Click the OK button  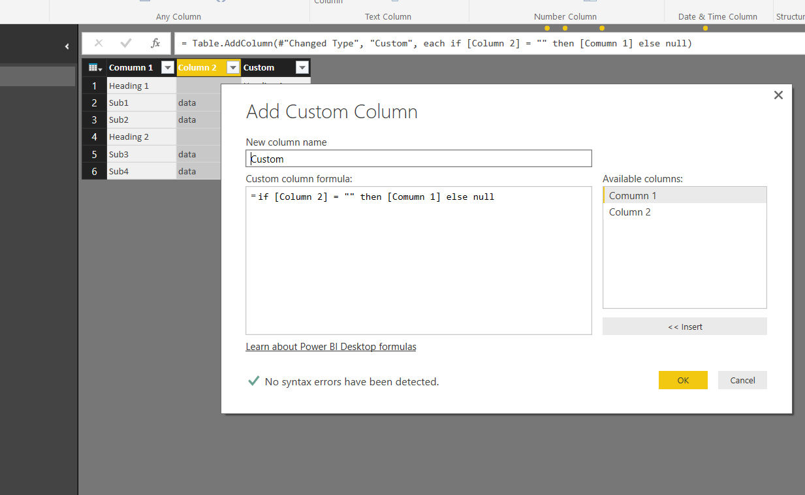click(x=683, y=380)
